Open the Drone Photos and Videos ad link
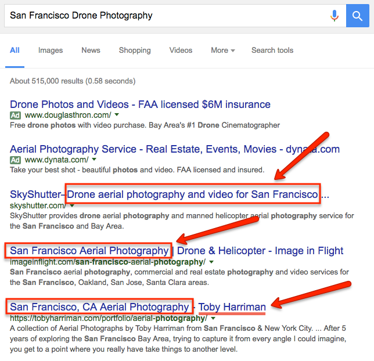This screenshot has height=361, width=374. [140, 104]
